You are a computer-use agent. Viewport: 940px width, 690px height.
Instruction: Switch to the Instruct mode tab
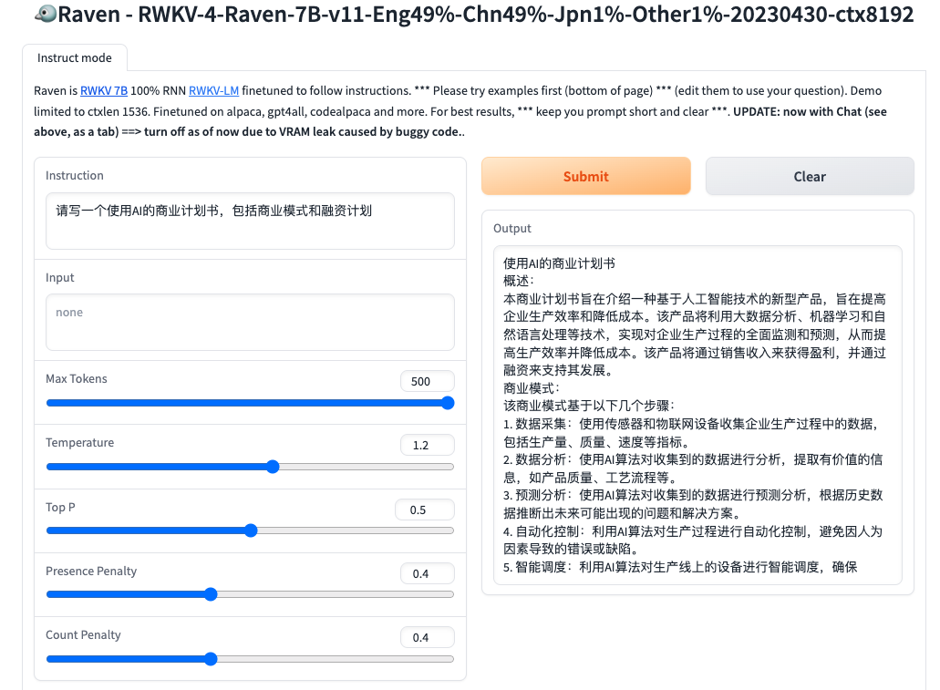(x=74, y=57)
